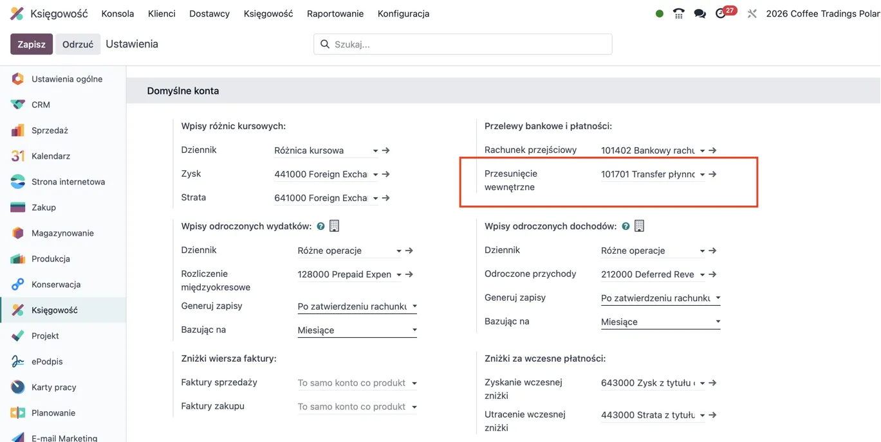Expand Generuj zapisy dropdown under odroczonych wydatków
The height and width of the screenshot is (442, 881).
(x=414, y=306)
